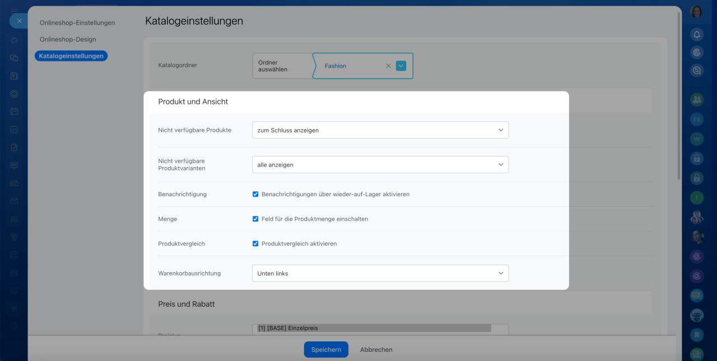Open the mail icon in the left sidebar

(14, 201)
